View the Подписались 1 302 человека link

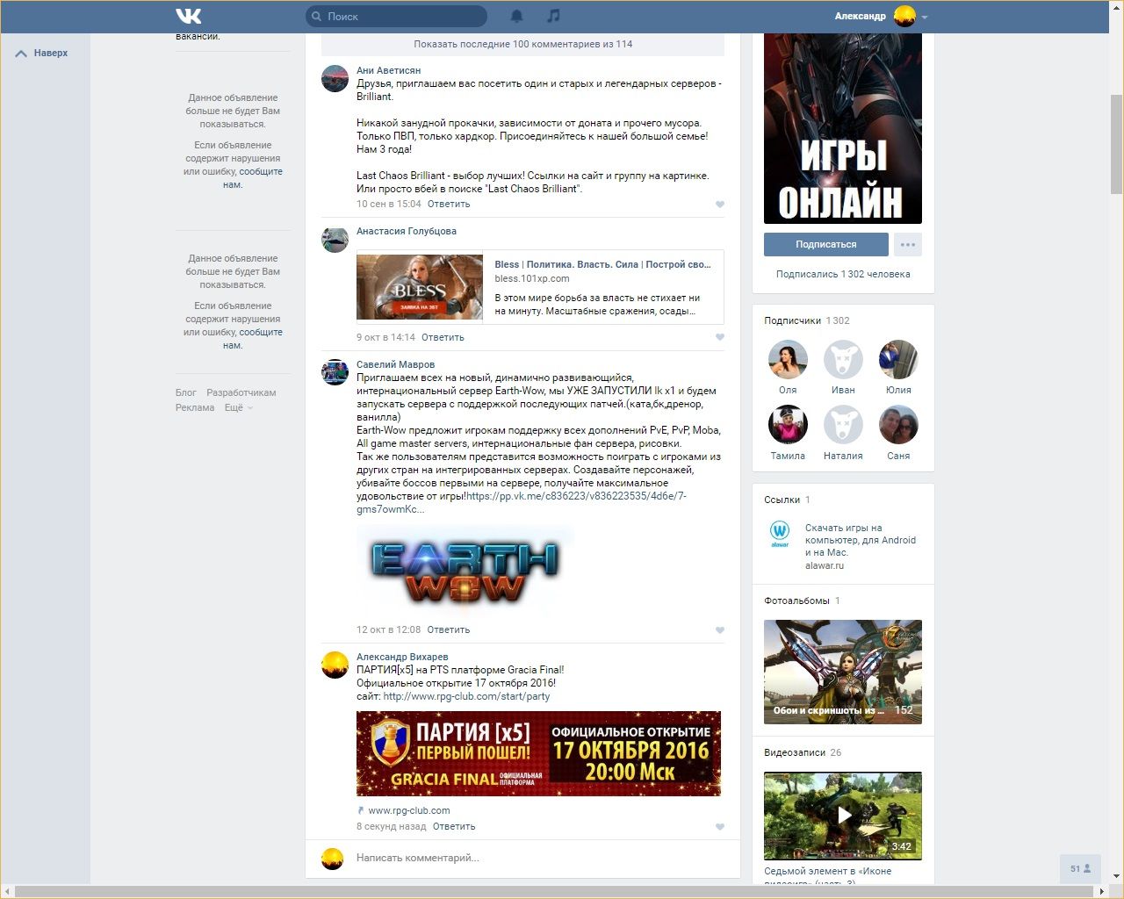[x=843, y=274]
